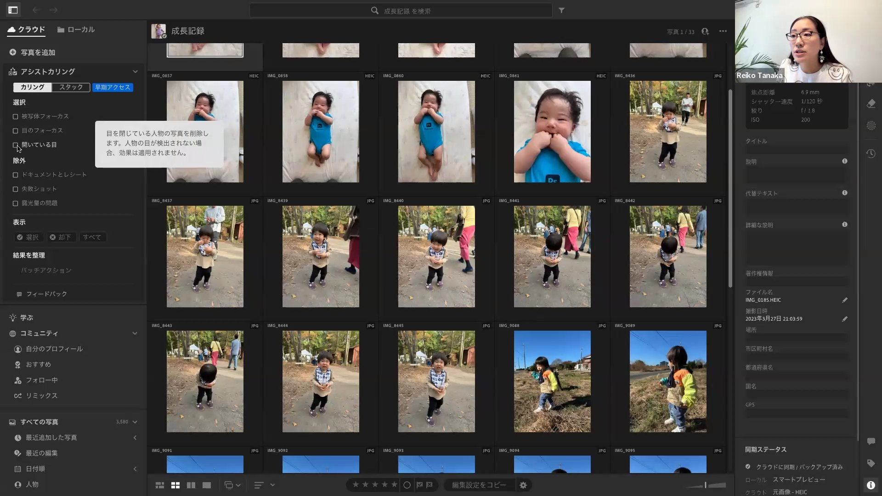Open the thumbnail IMG_0861 of the smiling baby
This screenshot has height=496, width=882.
(x=552, y=131)
